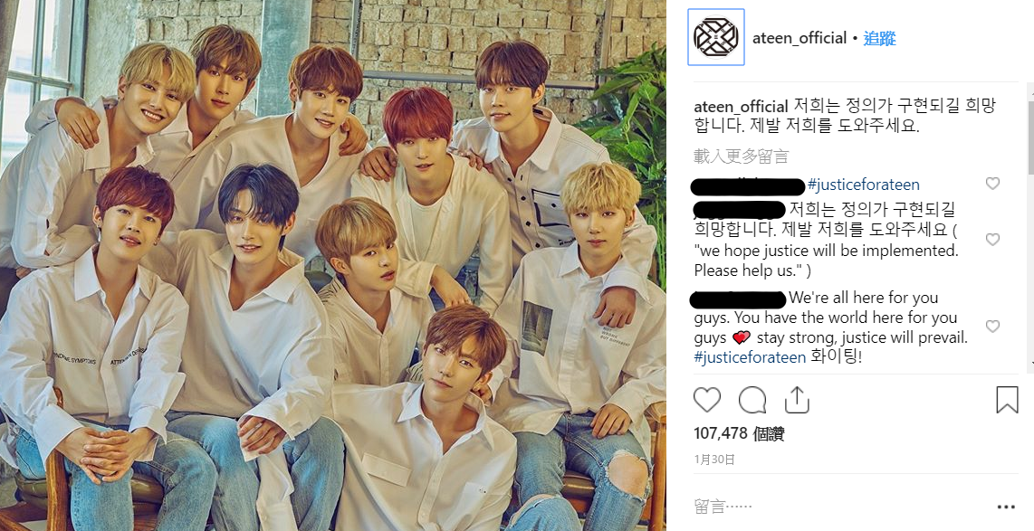1034x531 pixels.
Task: View who liked via 107,478 個讚
Action: (739, 433)
